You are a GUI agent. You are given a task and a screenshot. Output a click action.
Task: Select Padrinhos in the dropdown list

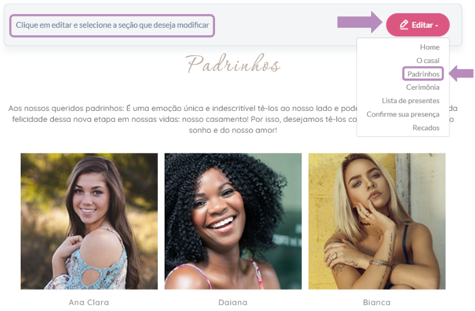(423, 74)
